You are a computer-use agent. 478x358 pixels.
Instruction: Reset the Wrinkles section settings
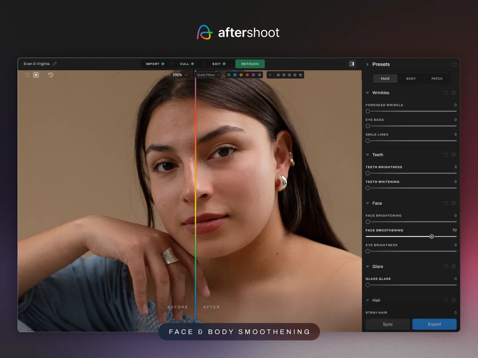click(446, 93)
